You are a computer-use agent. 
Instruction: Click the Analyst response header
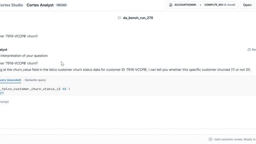(4, 50)
